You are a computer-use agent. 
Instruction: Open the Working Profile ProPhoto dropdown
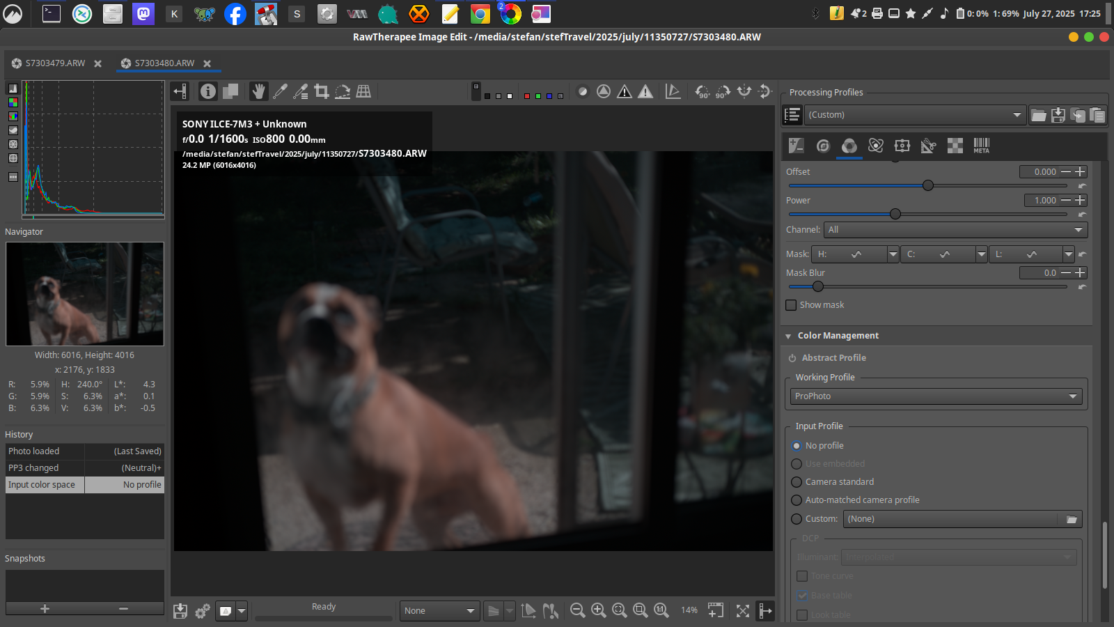click(x=936, y=396)
